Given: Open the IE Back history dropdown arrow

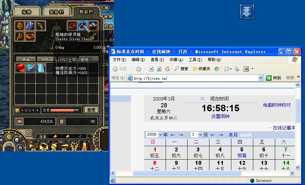Looking at the screenshot, I should coord(131,69).
